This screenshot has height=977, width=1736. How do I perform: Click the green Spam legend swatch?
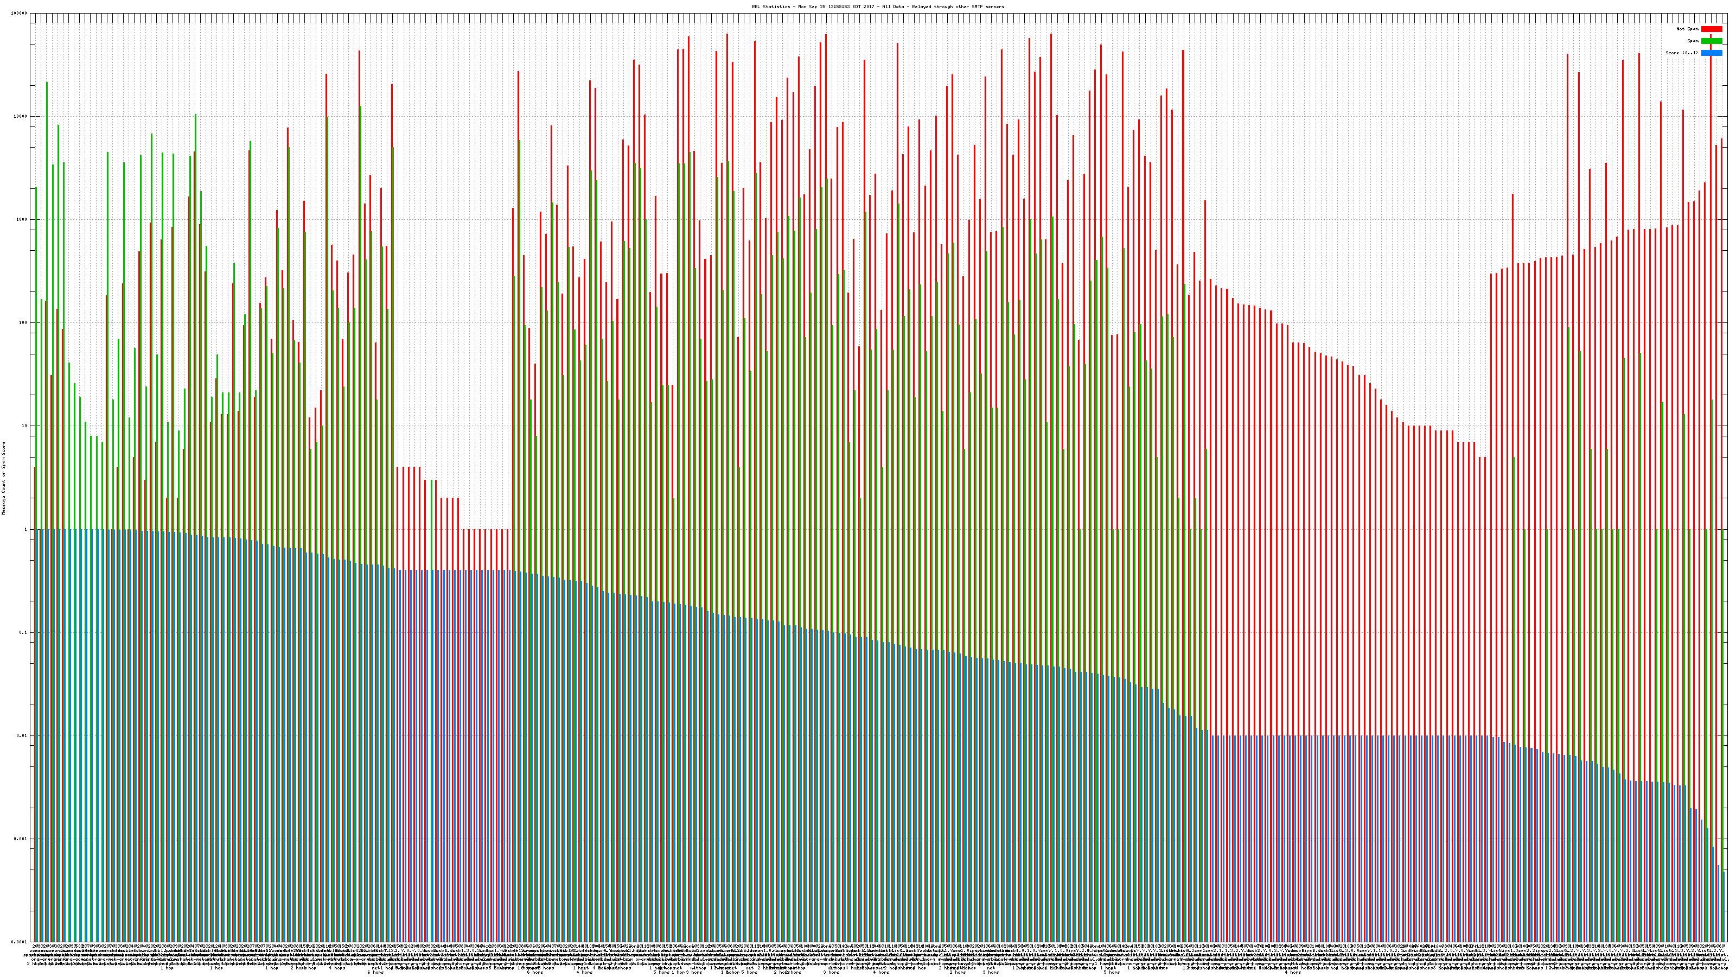click(x=1712, y=41)
